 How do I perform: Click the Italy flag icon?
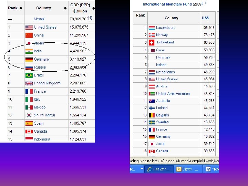[x=29, y=99]
